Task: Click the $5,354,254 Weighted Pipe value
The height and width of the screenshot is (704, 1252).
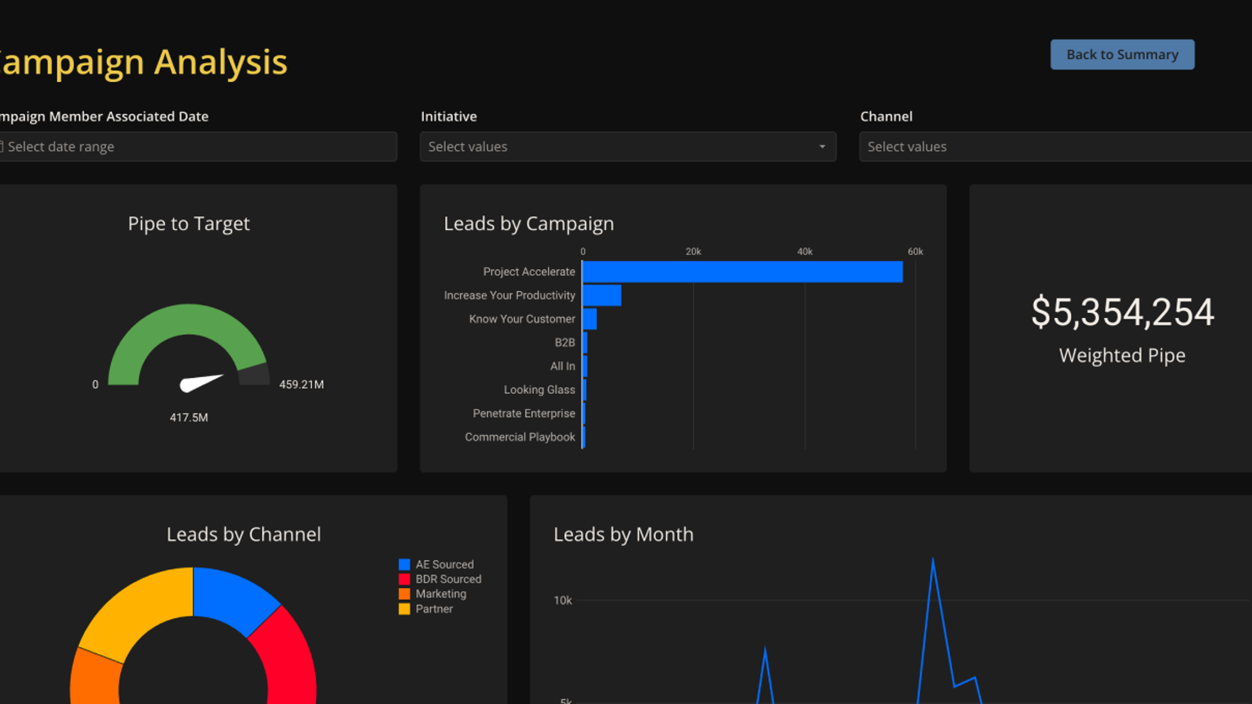Action: (x=1123, y=312)
